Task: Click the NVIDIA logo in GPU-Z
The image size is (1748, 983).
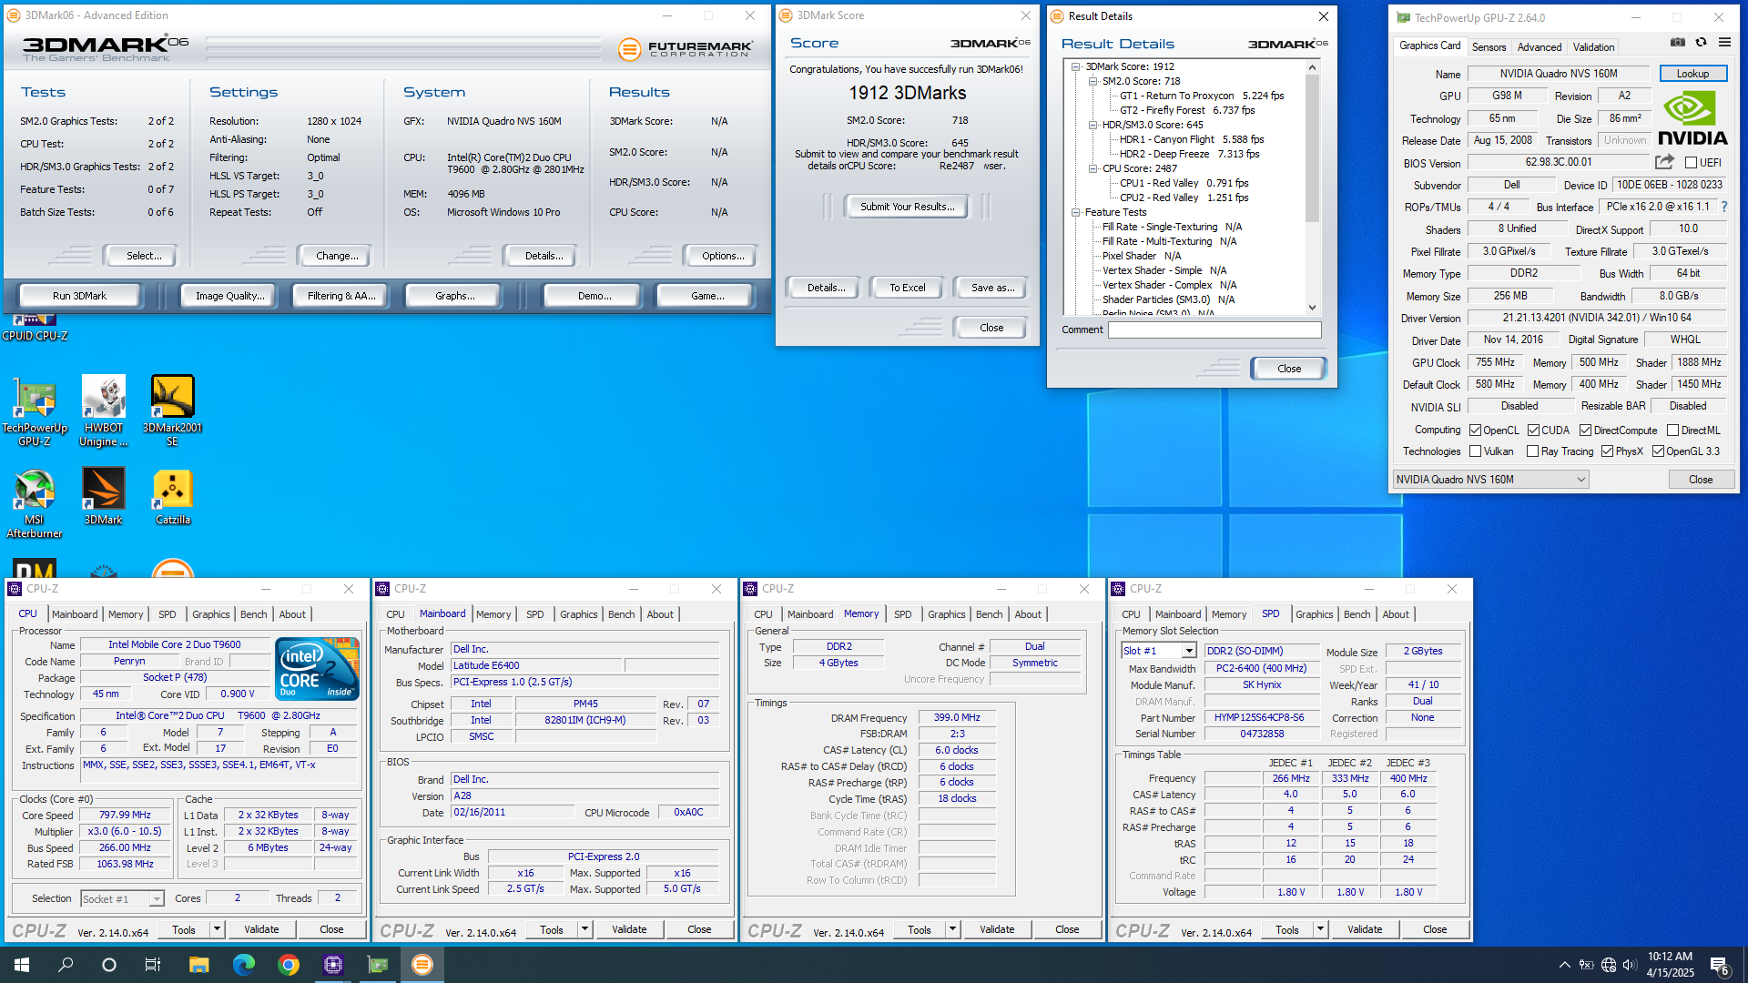Action: coord(1692,118)
